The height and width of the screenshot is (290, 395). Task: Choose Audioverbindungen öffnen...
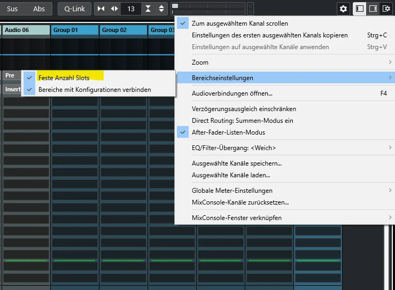click(x=285, y=93)
